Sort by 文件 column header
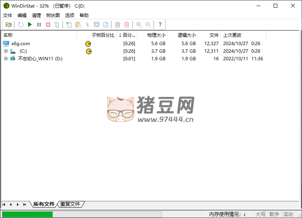 (x=210, y=35)
